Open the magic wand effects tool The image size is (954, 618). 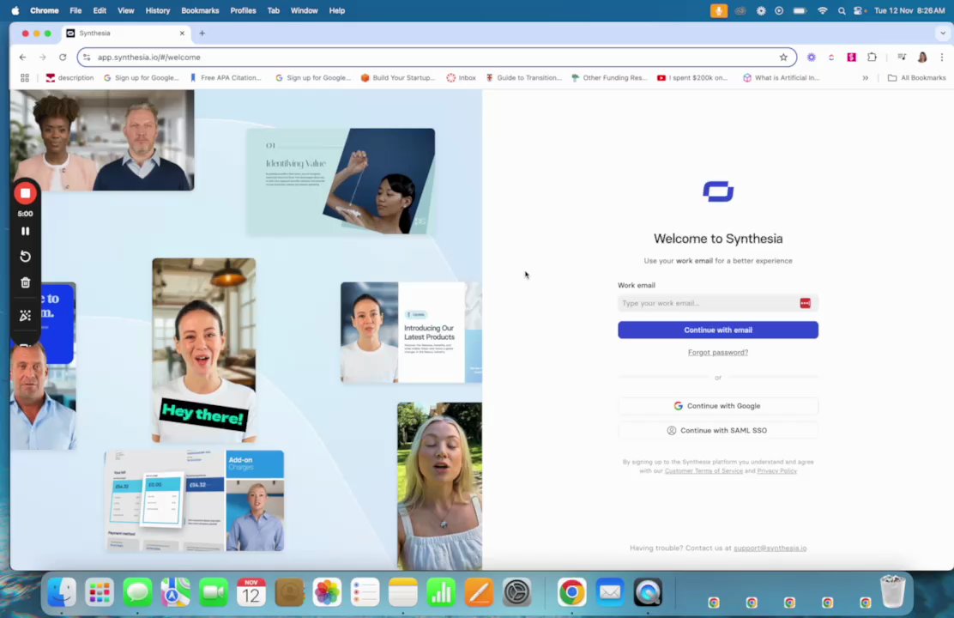[25, 315]
